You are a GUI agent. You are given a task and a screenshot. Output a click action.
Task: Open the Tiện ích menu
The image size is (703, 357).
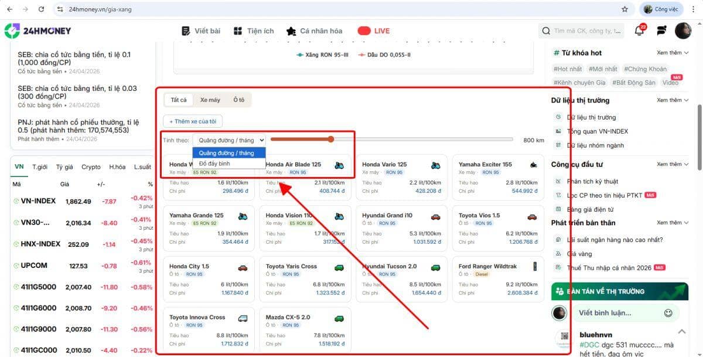pyautogui.click(x=254, y=31)
